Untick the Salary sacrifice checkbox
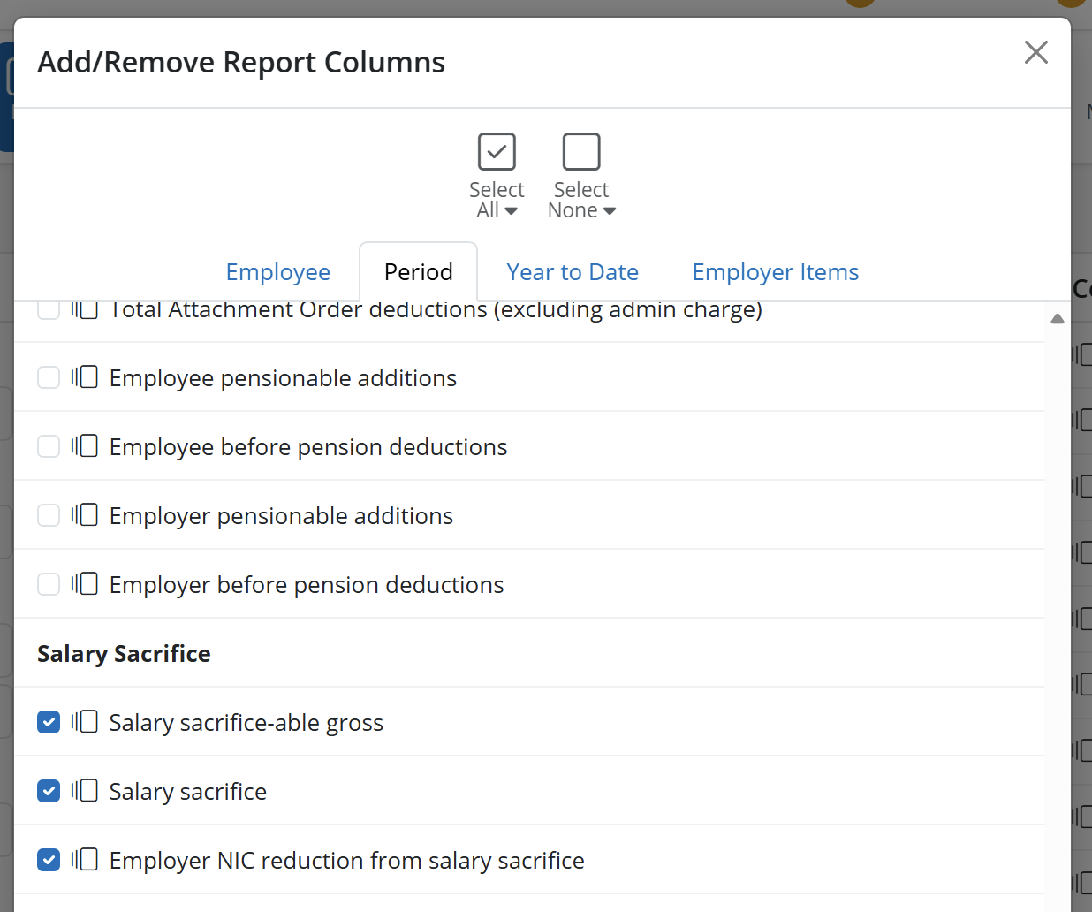 click(x=49, y=791)
